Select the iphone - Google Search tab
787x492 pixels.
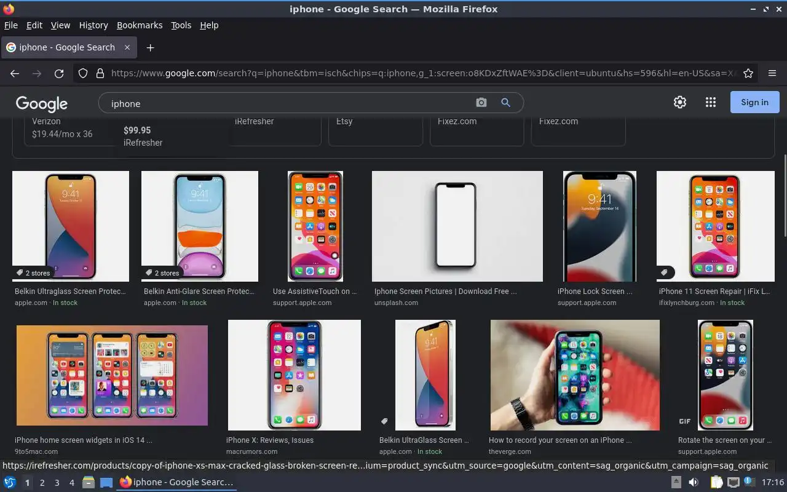click(69, 47)
